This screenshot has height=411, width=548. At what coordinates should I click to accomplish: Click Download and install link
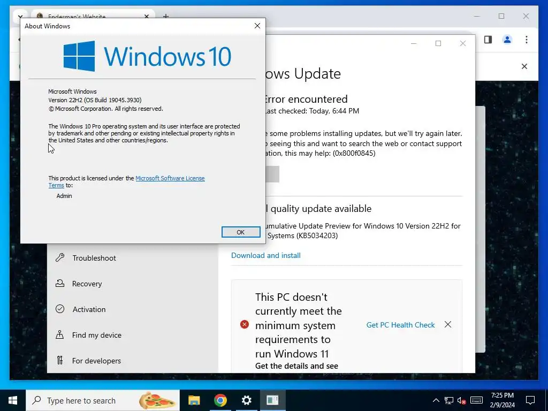265,255
